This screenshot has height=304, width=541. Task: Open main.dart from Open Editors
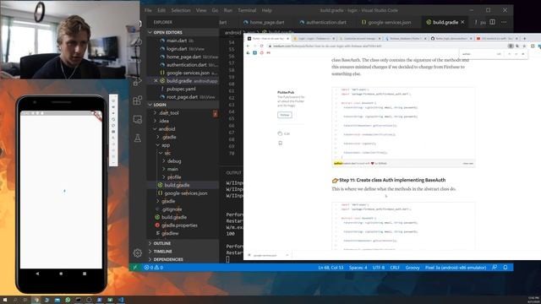coord(177,41)
